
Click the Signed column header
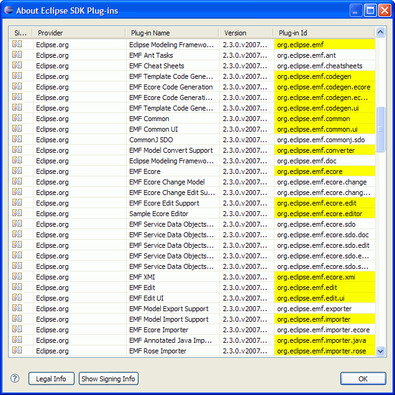20,33
